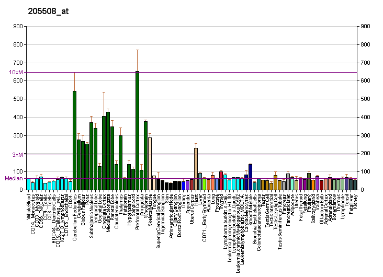Click the olive Pituitary bar
The height and width of the screenshot is (277, 383).
coord(309,181)
